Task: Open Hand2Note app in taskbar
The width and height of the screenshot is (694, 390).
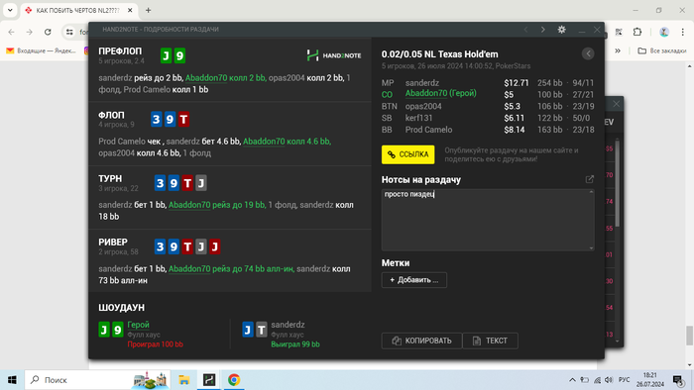Action: (209, 380)
